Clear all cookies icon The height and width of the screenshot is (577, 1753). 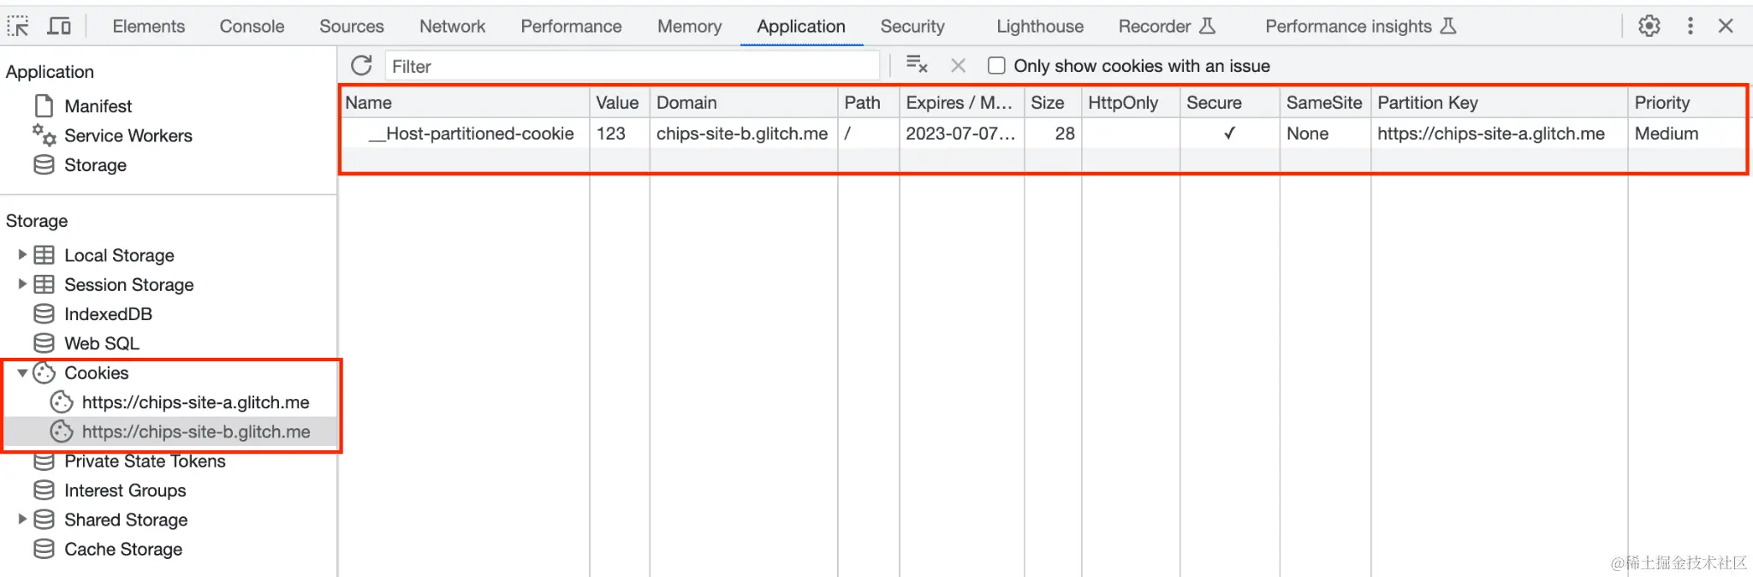(x=917, y=65)
